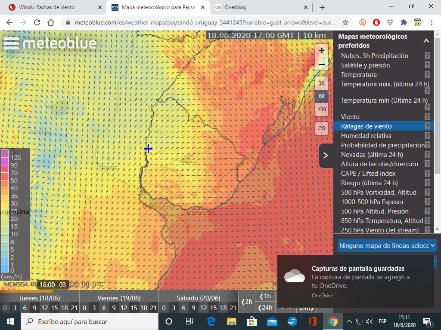Open Microsoft Store from taskbar
Viewport: 441px width, 330px height.
[x=252, y=321]
